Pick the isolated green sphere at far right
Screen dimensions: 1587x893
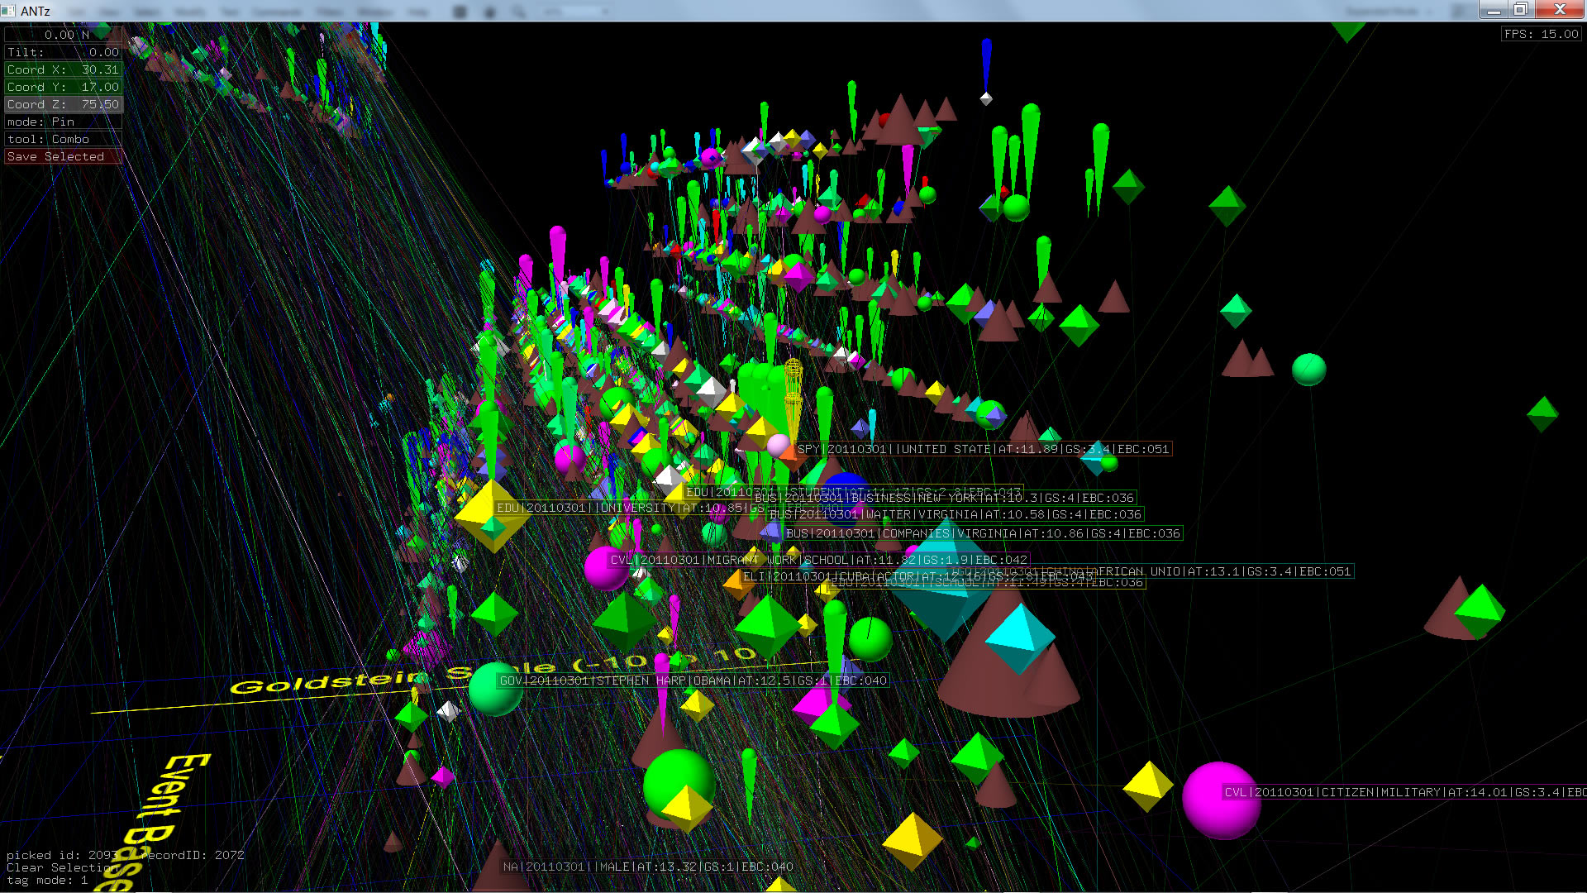pos(1308,369)
